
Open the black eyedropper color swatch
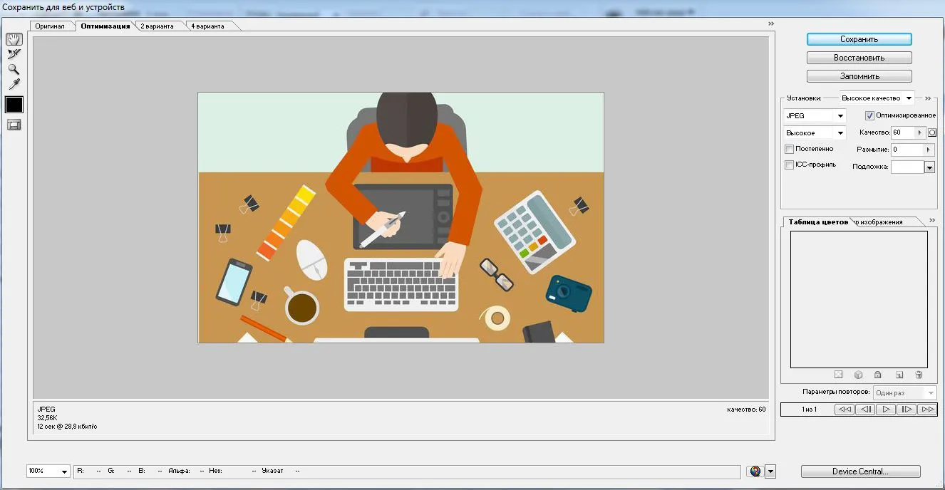click(x=14, y=105)
